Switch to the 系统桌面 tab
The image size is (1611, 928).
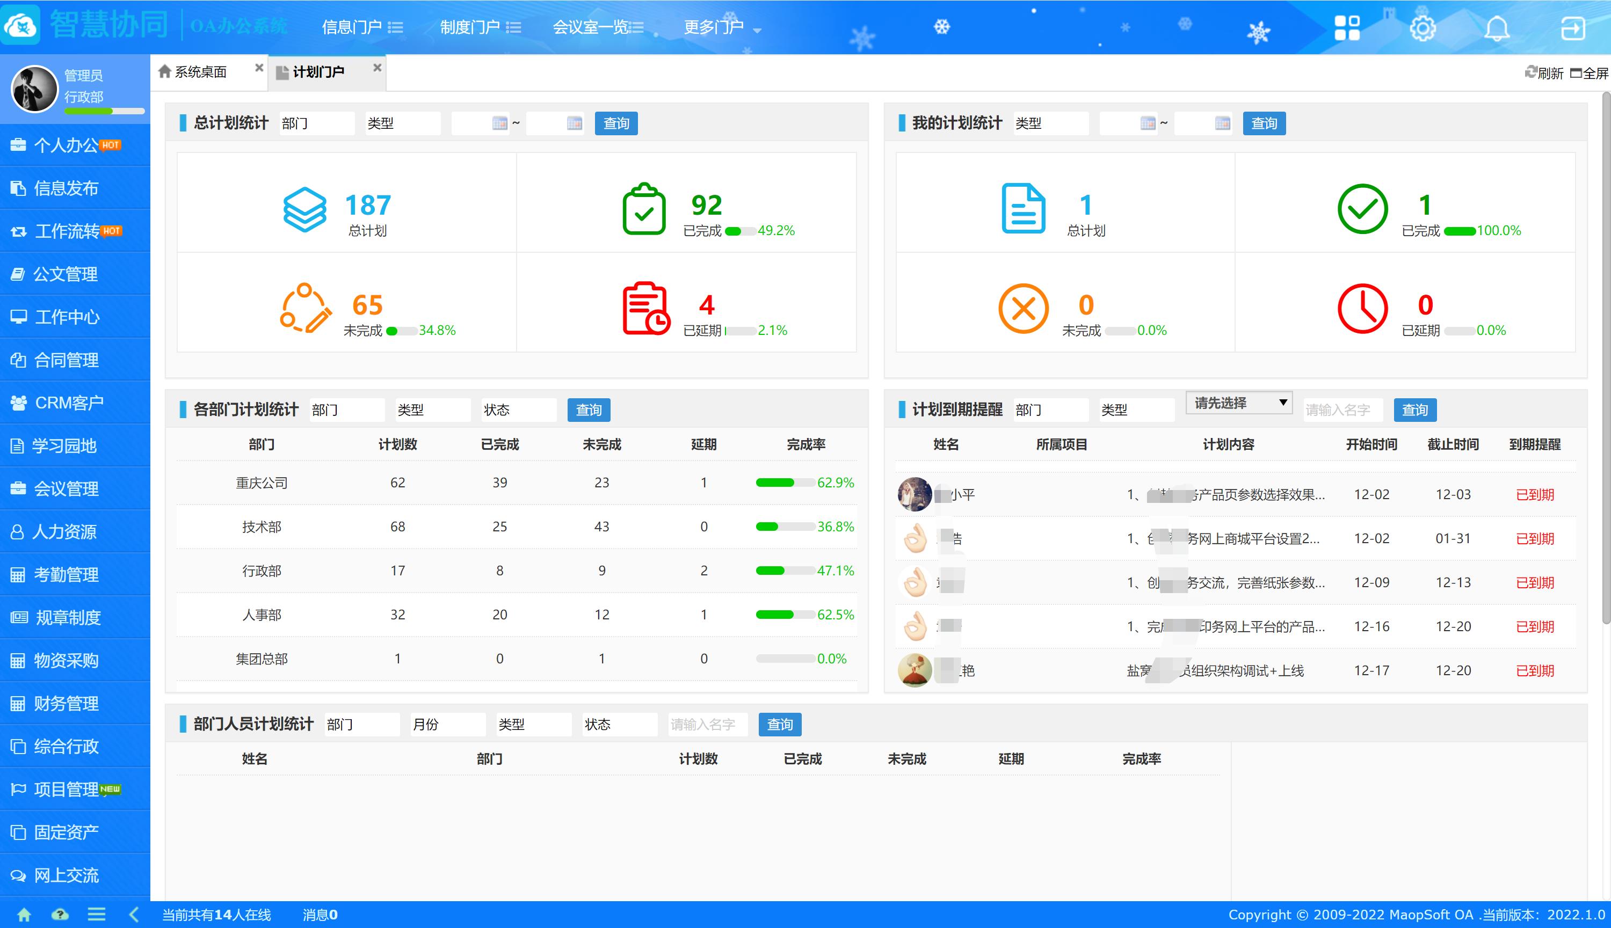coord(201,71)
